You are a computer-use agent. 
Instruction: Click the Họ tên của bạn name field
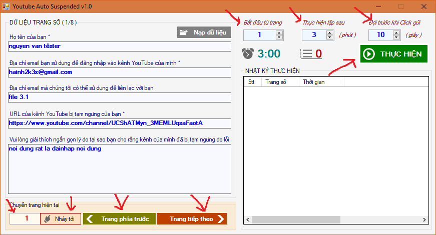tap(120, 46)
